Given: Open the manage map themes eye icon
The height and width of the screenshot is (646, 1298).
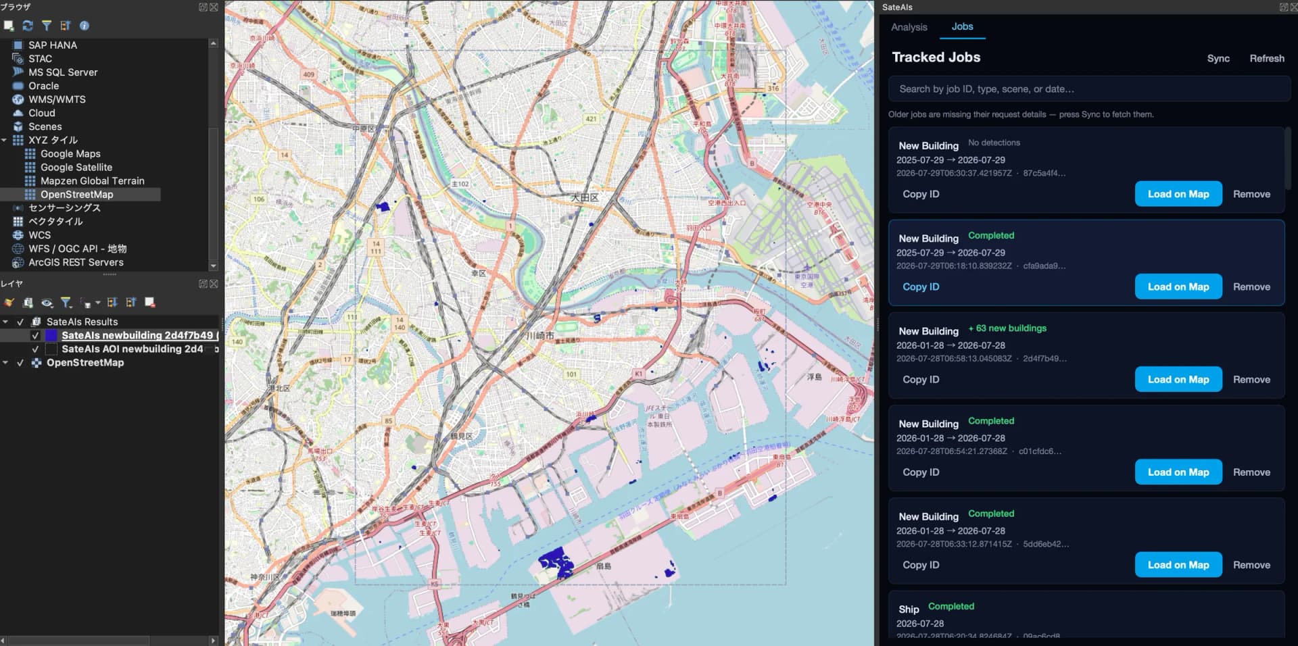Looking at the screenshot, I should tap(47, 303).
